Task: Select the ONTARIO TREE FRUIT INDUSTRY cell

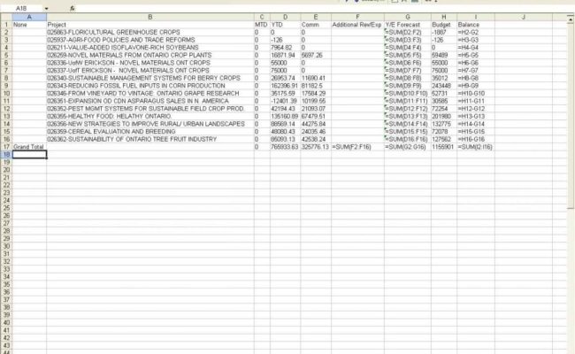Action: pos(150,139)
